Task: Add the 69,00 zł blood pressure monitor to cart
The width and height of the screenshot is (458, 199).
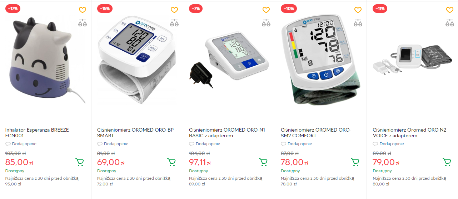Action: (171, 162)
